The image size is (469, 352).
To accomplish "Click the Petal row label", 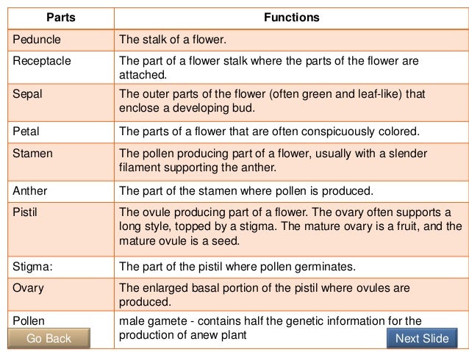I will pyautogui.click(x=26, y=132).
